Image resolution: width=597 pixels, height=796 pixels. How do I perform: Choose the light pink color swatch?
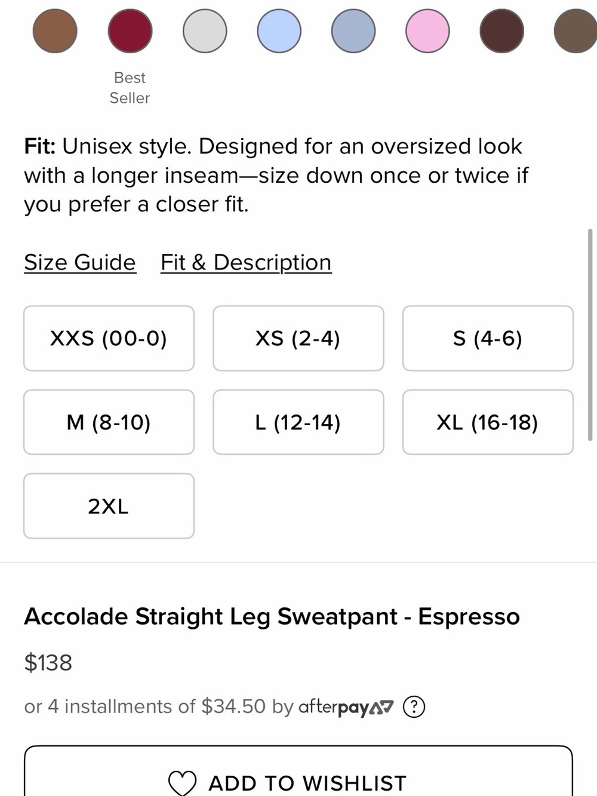[427, 31]
